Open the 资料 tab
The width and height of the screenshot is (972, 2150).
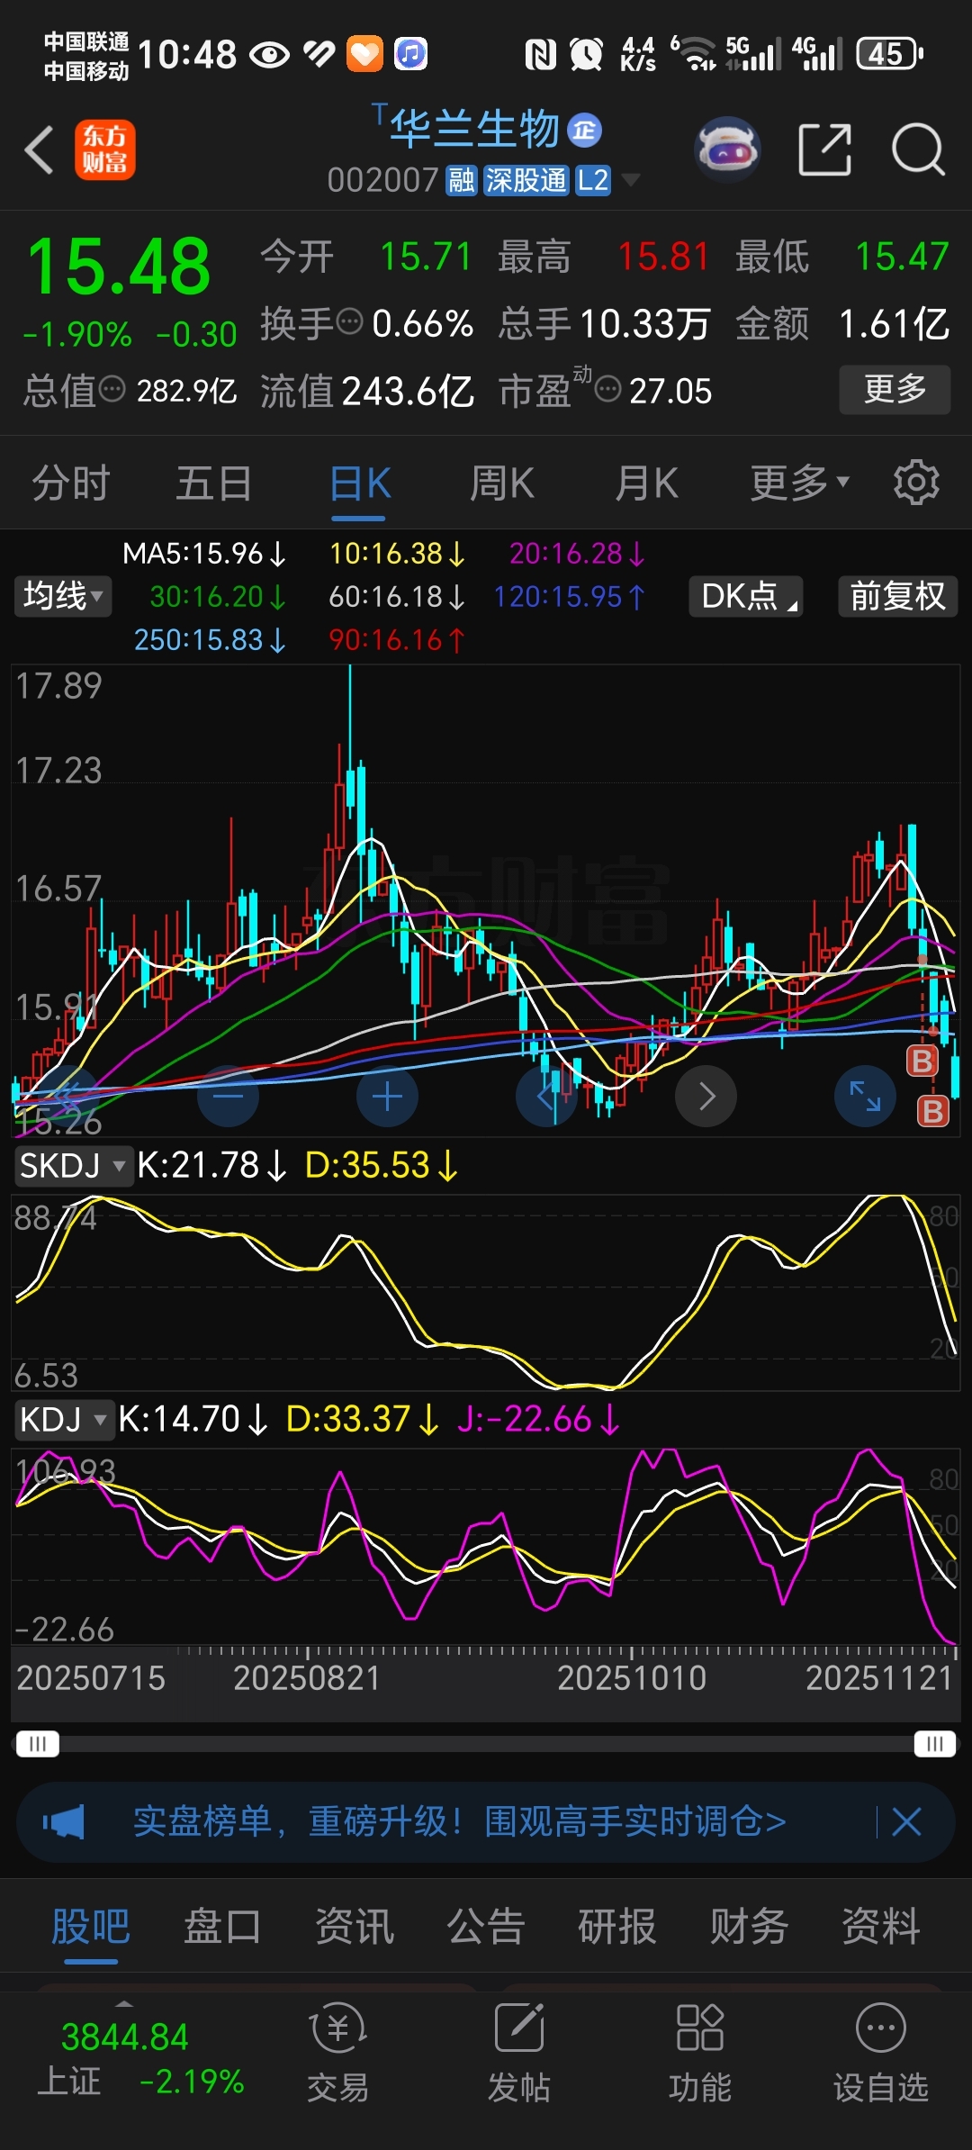point(881,1927)
